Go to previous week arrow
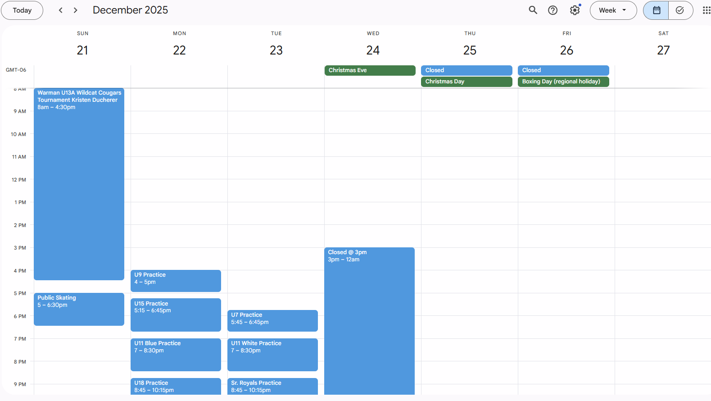Viewport: 711px width, 401px height. [x=61, y=10]
